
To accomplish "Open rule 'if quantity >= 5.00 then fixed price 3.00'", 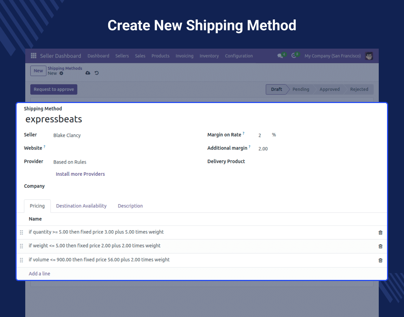I will point(96,232).
